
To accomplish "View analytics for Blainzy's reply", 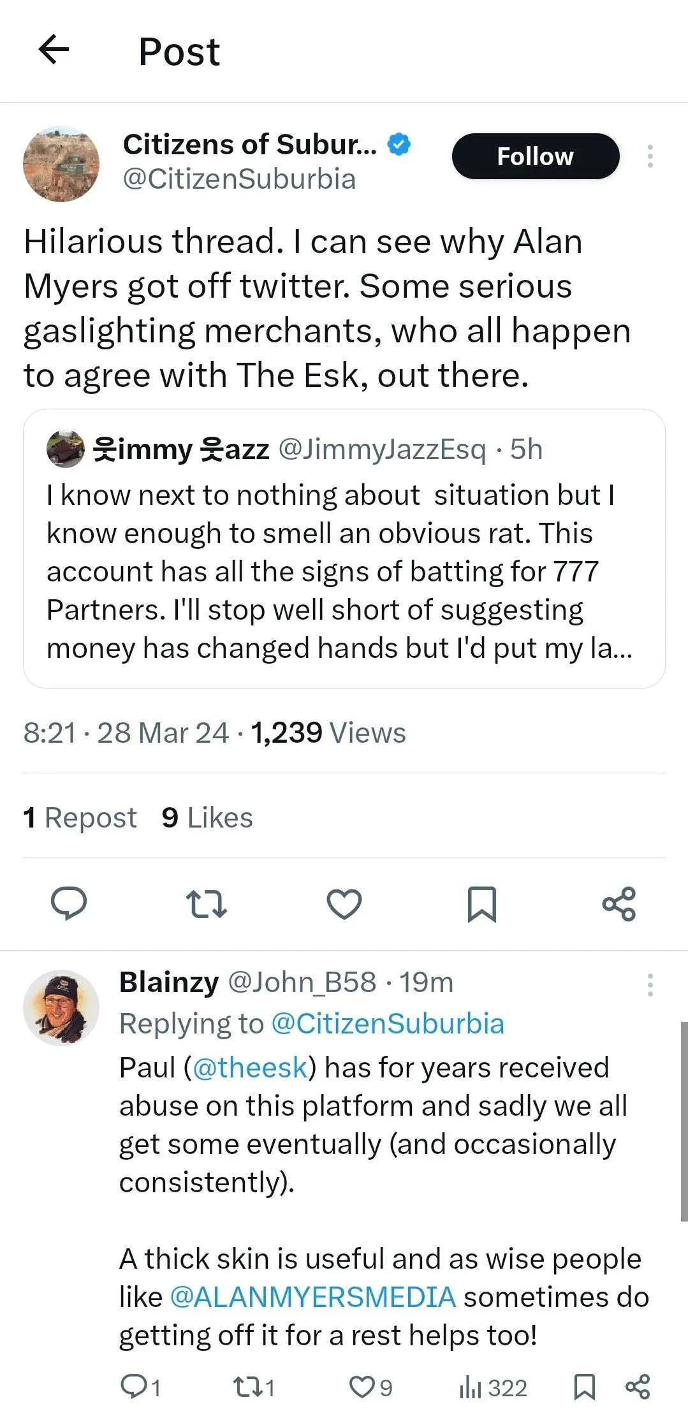I will click(x=492, y=1387).
